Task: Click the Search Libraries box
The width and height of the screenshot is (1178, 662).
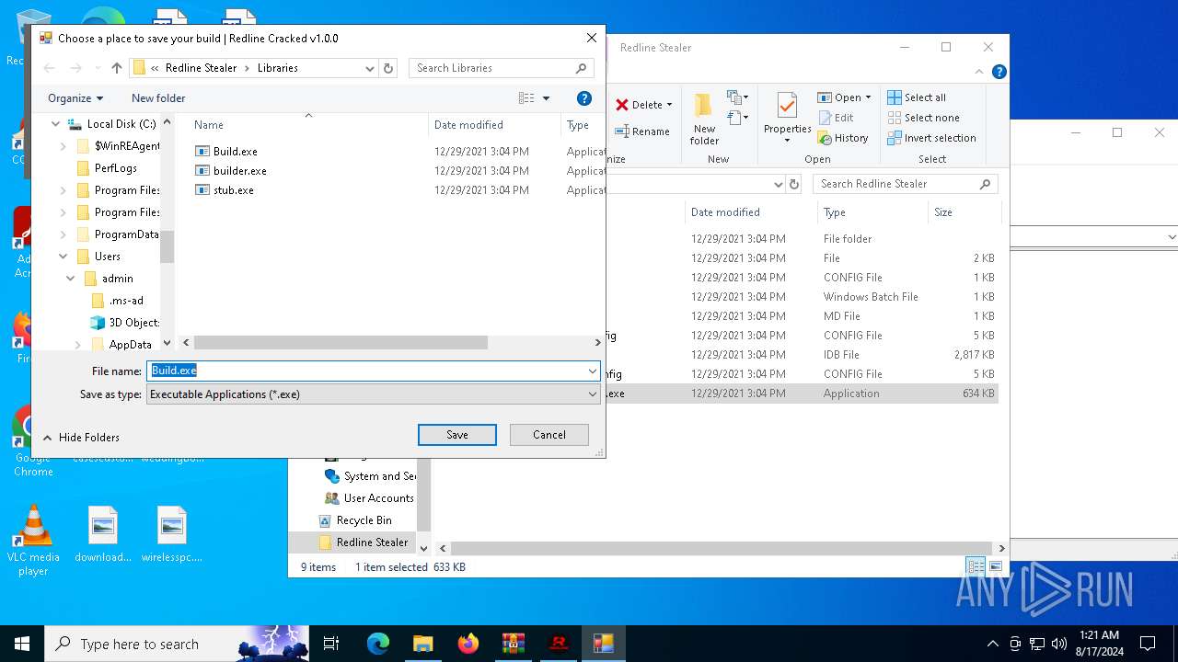Action: (x=501, y=68)
